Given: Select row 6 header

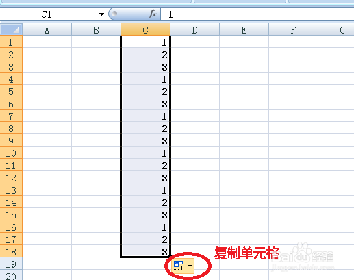Looking at the screenshot, I should click(11, 103).
